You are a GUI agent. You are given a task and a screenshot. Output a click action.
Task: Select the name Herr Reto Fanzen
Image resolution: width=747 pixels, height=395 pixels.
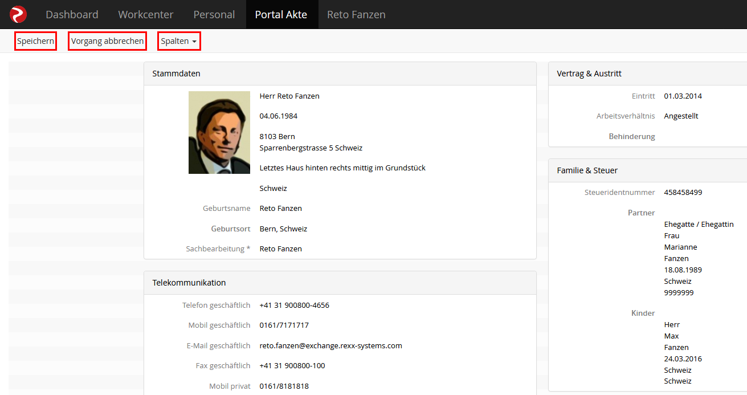tap(289, 96)
